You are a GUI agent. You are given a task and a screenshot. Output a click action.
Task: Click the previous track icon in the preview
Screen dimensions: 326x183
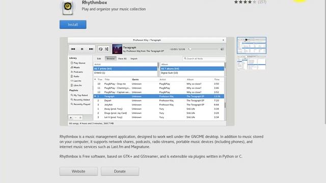click(x=73, y=49)
